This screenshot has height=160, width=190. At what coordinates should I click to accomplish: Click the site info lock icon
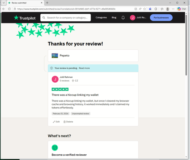[15, 9]
